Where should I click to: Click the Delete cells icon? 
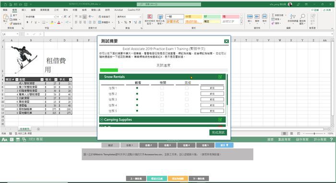point(257,17)
